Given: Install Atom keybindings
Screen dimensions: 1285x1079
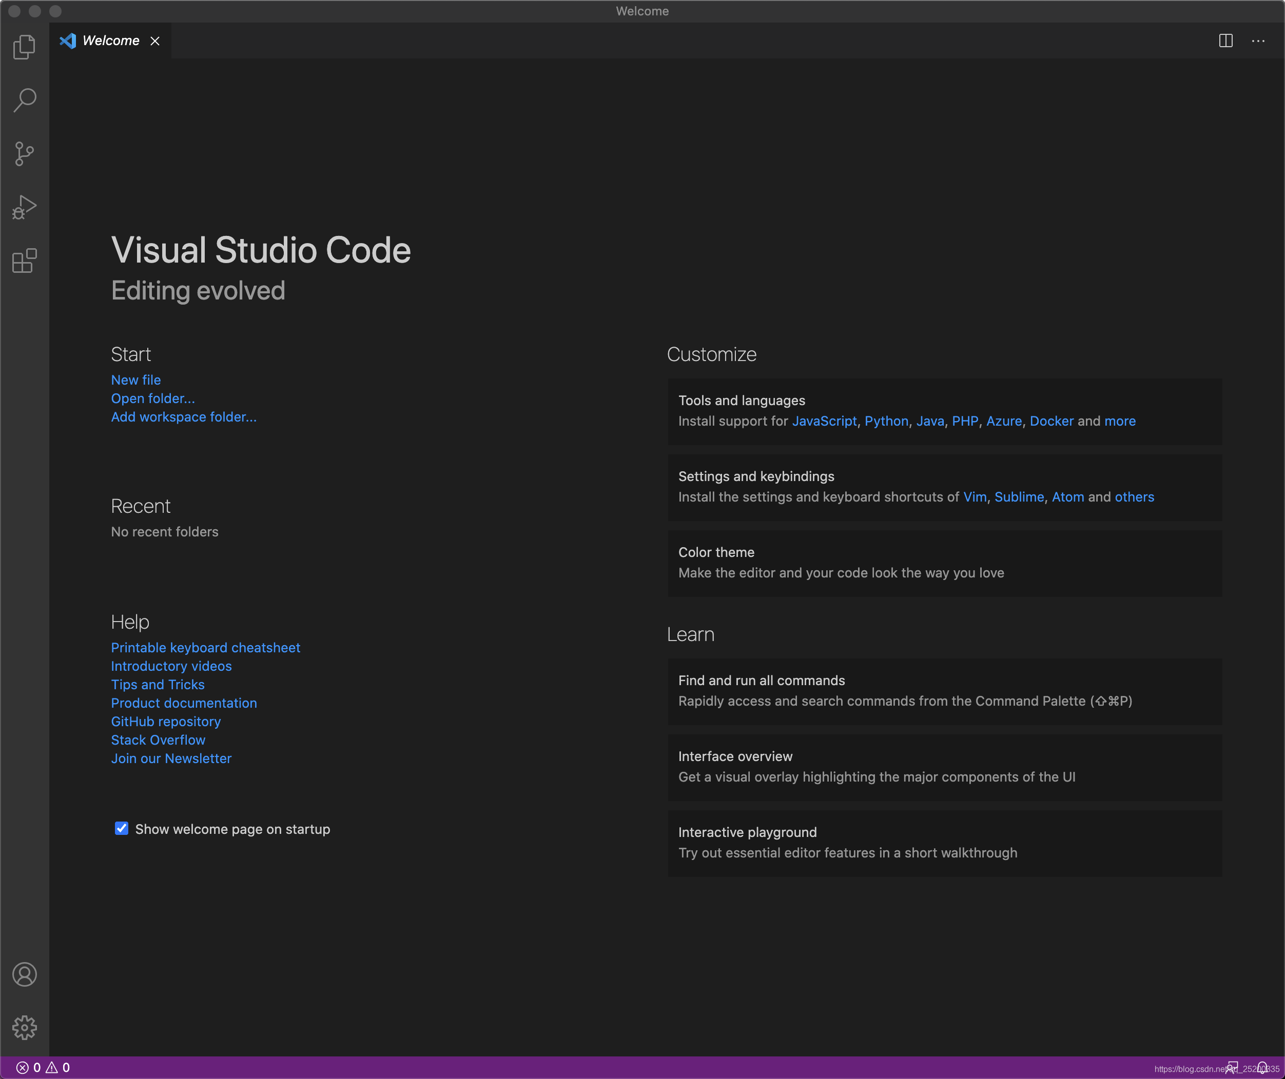Looking at the screenshot, I should 1068,497.
